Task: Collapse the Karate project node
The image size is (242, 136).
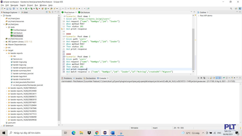Action: pyautogui.click(x=2, y=15)
